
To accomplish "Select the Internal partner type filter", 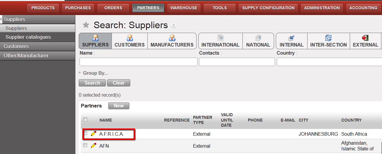I will [291, 38].
